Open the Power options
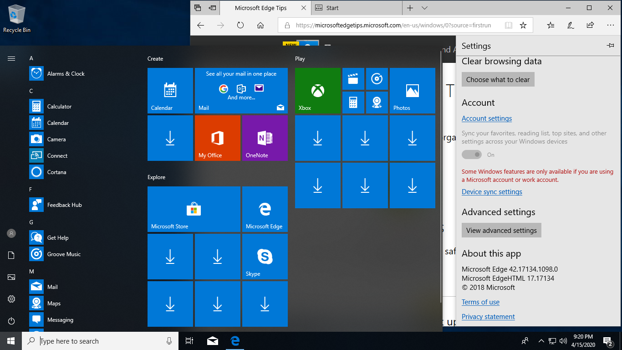 pos(11,321)
